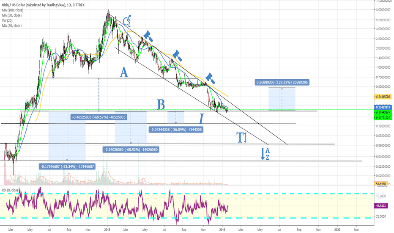The height and width of the screenshot is (233, 394).
Task: Select the RSI (8, close) indicator legend
Action: (10, 190)
